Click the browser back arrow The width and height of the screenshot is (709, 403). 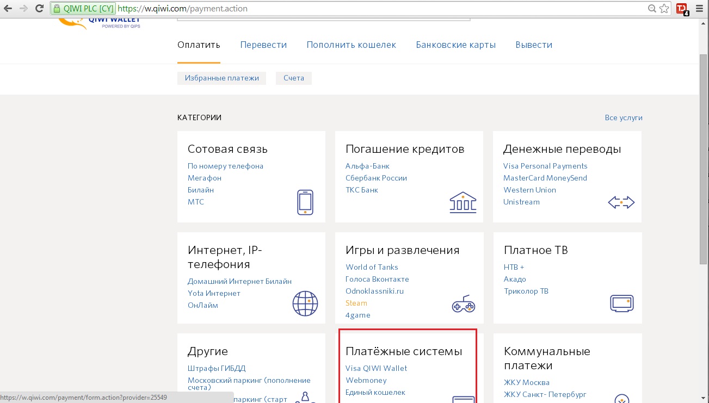tap(8, 9)
